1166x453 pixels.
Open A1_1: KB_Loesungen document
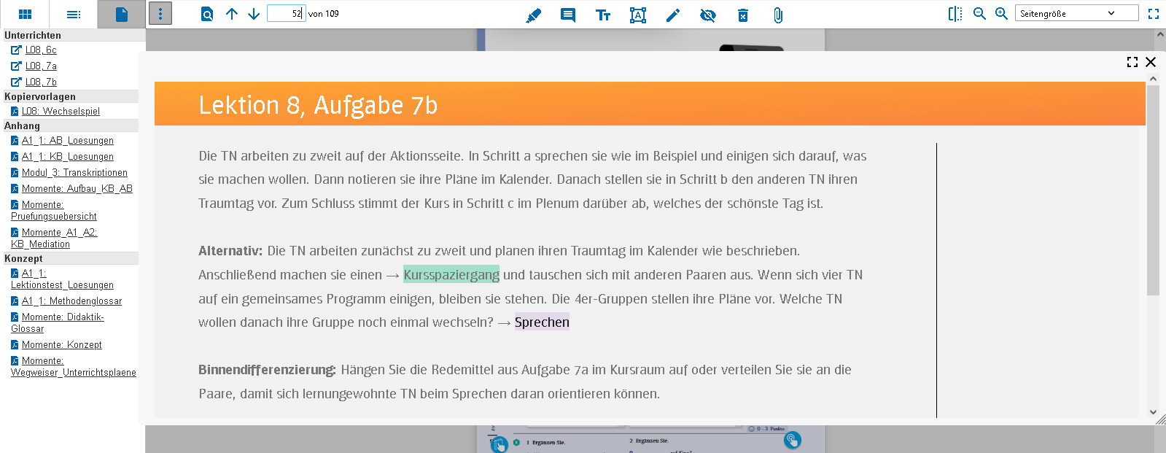[68, 156]
